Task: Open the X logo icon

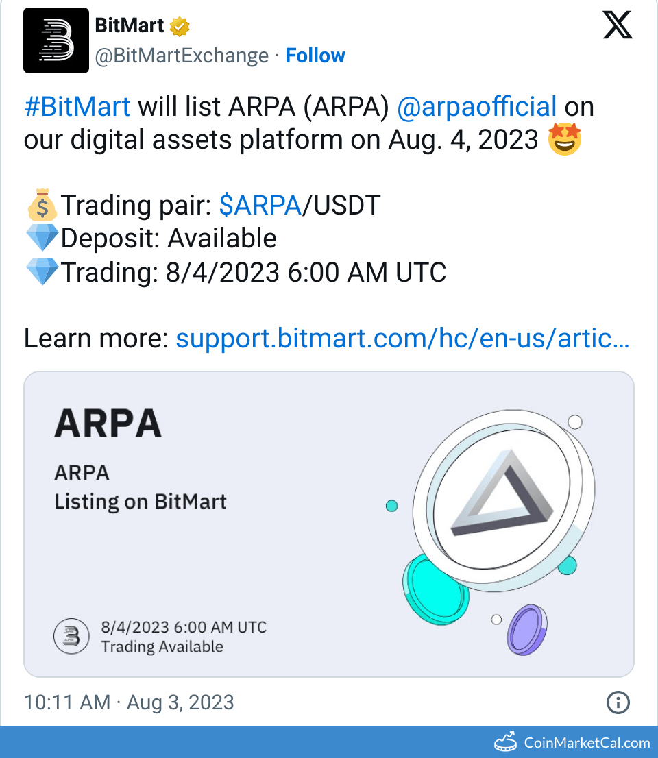Action: coord(617,27)
